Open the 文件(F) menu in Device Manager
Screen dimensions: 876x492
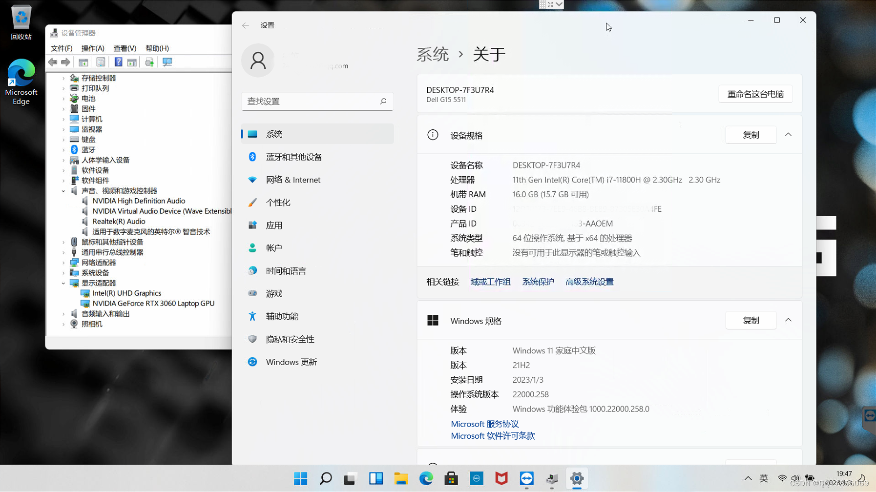[62, 48]
